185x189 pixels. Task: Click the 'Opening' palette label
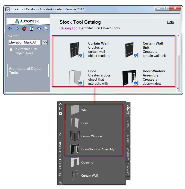87,162
